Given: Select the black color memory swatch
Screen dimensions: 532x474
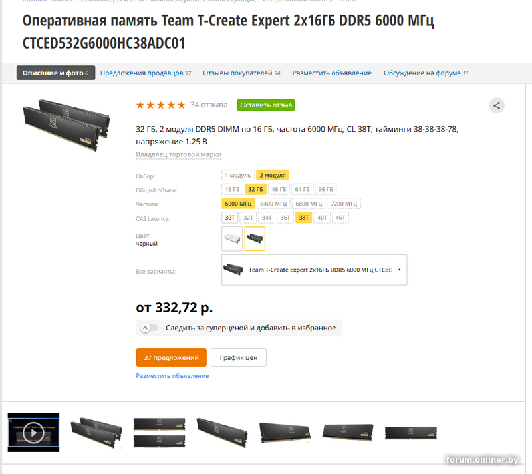Looking at the screenshot, I should click(x=255, y=239).
